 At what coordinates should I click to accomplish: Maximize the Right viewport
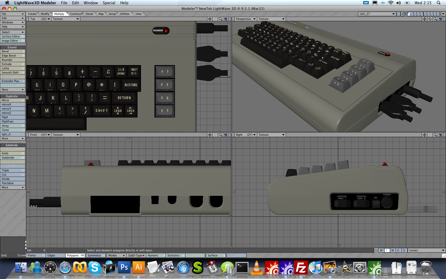[x=440, y=135]
